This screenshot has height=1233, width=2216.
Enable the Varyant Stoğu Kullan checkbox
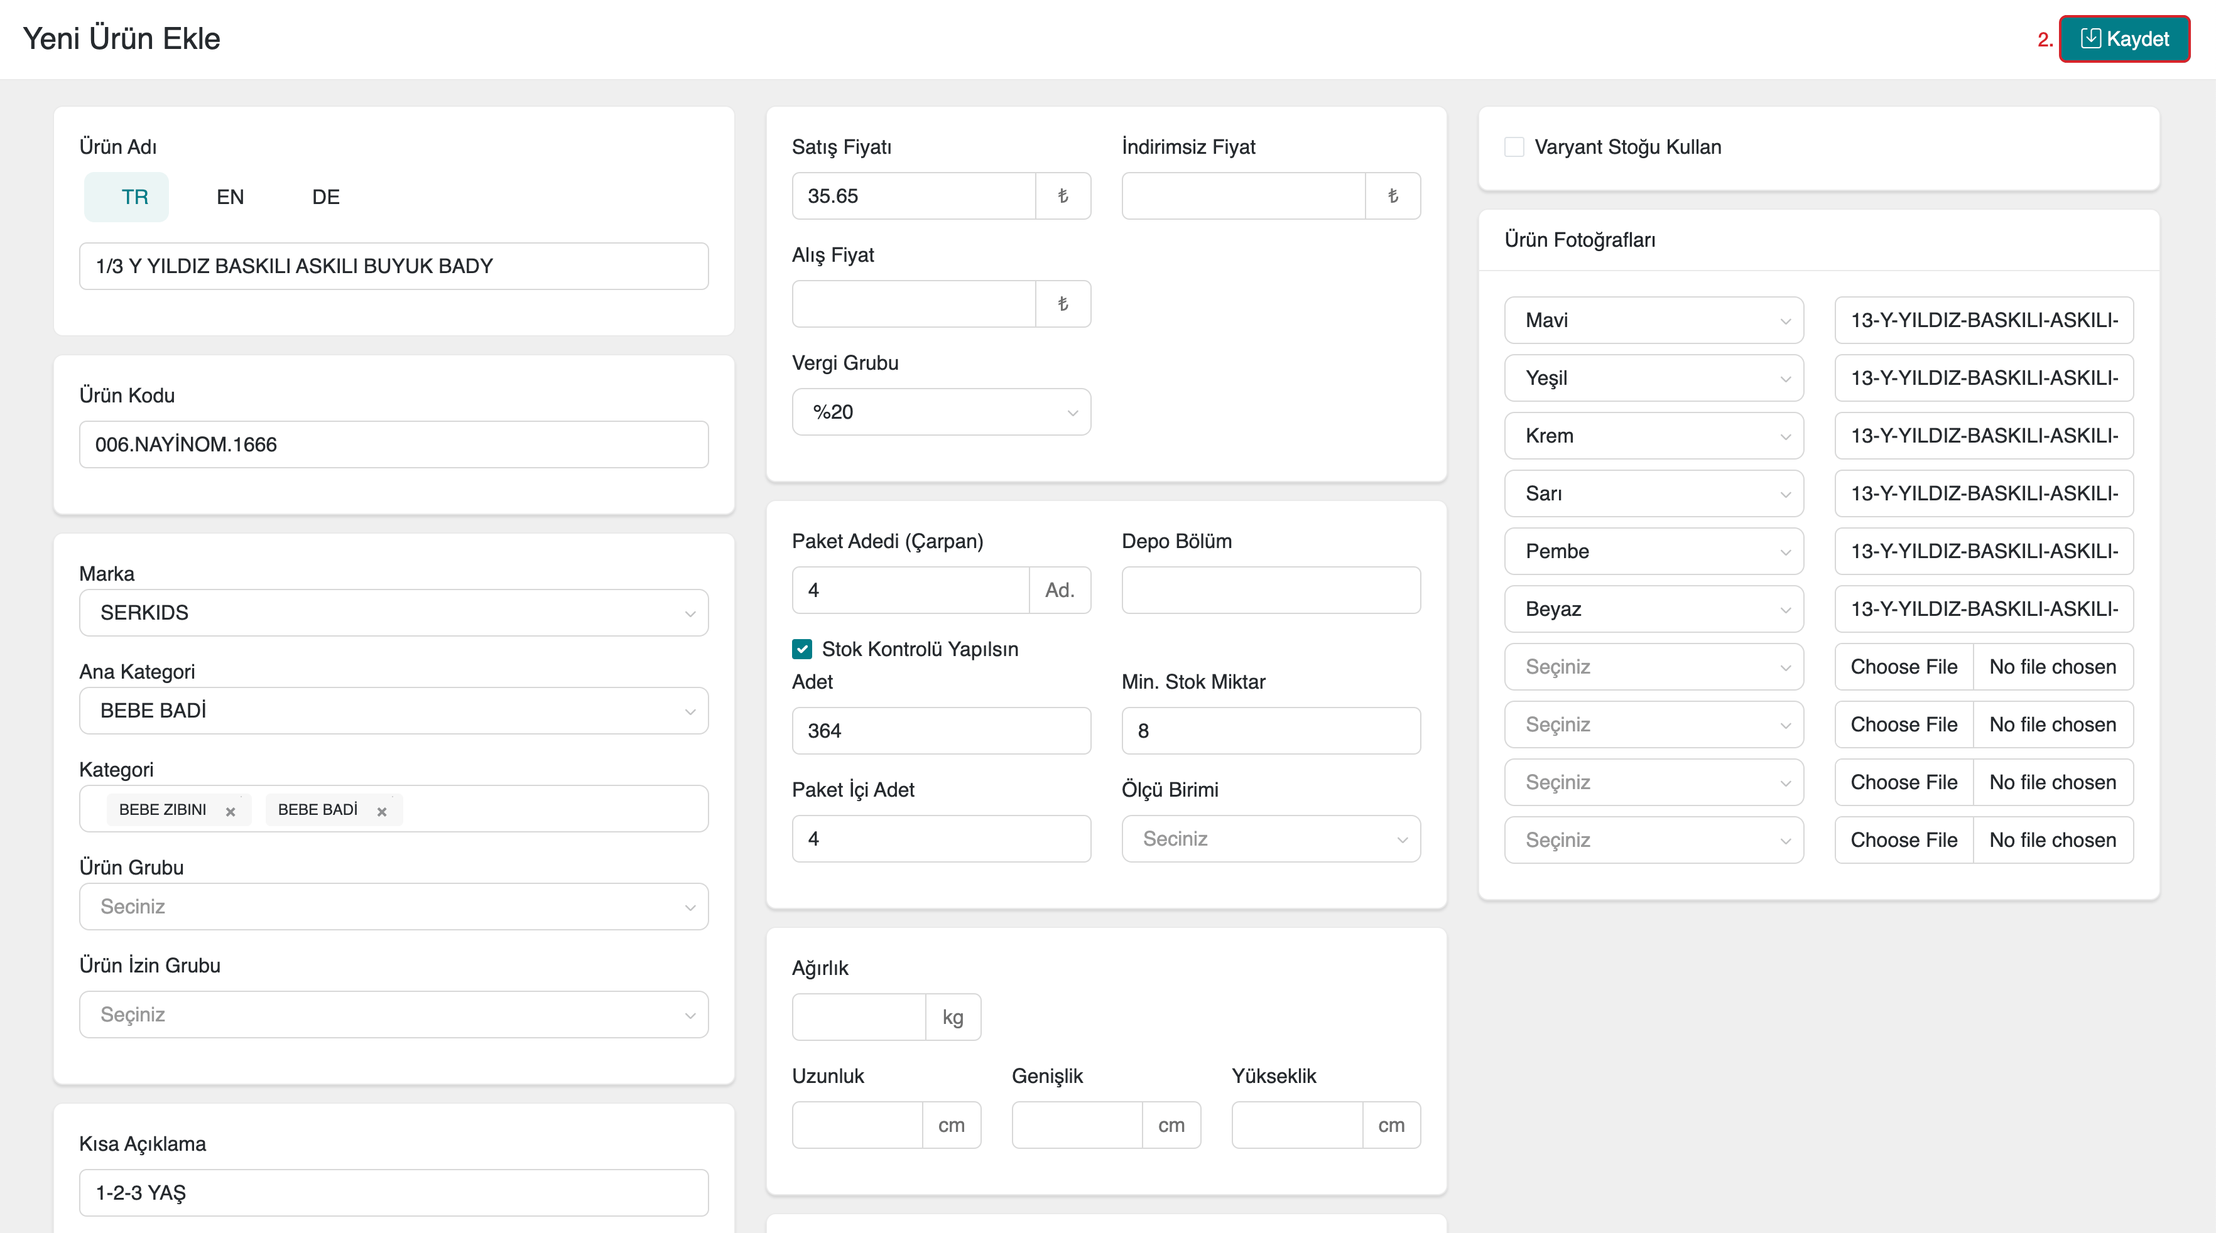(1514, 147)
